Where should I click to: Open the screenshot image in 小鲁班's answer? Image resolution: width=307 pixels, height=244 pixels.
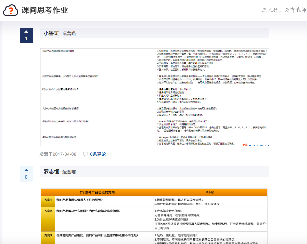tap(155, 97)
